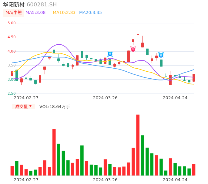Click the 2024-02-27 date under volume chart
The width and height of the screenshot is (208, 184).
point(26,180)
